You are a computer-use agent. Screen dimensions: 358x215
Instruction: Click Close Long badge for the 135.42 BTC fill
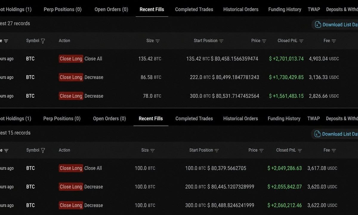(71, 59)
